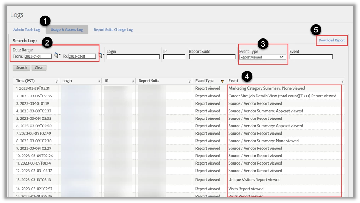Click 'Marketing Category Summary: None viewed' event
Image resolution: width=360 pixels, height=203 pixels.
[x=267, y=88]
